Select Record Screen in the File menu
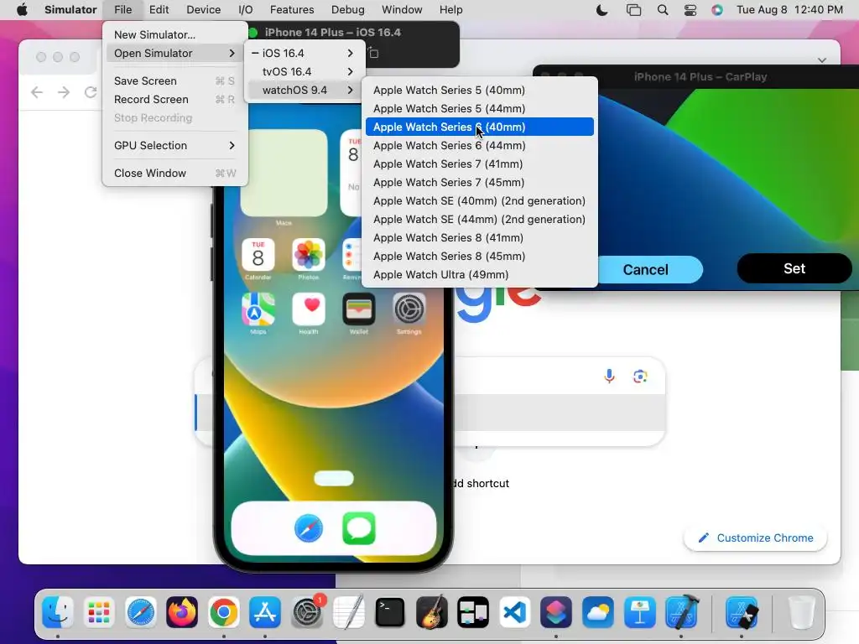 point(174,99)
